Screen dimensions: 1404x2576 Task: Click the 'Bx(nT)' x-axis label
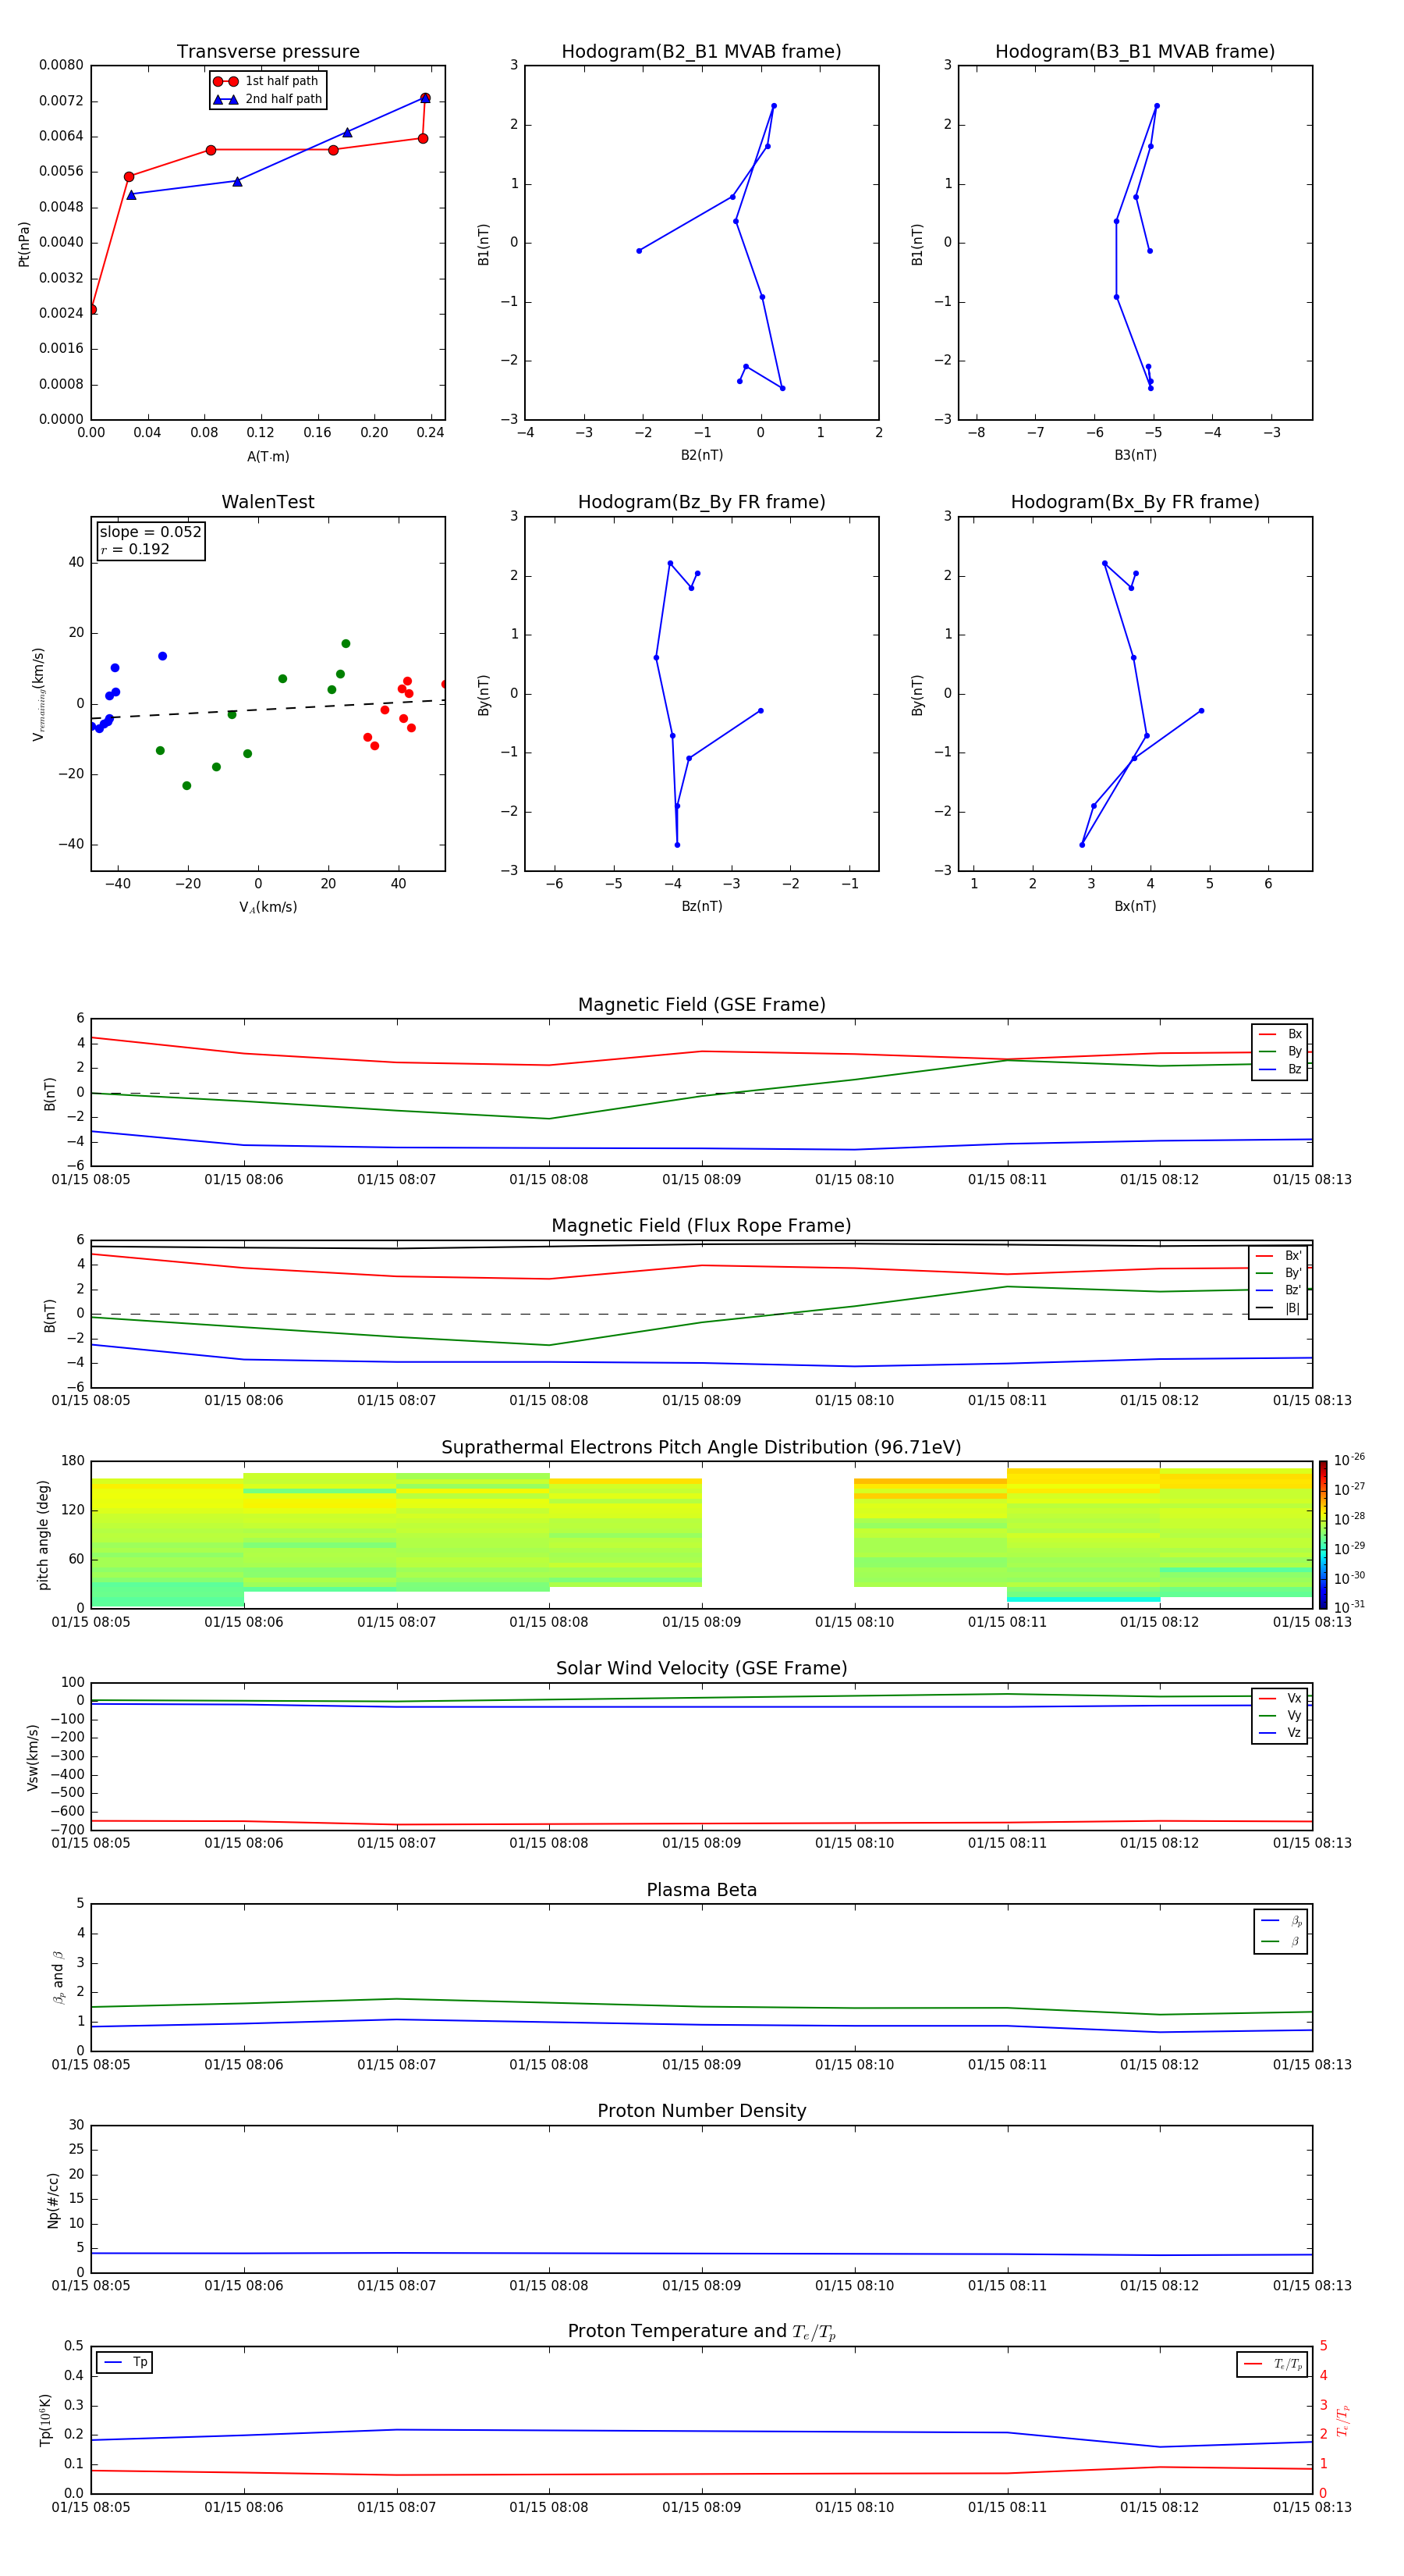pos(1135,906)
